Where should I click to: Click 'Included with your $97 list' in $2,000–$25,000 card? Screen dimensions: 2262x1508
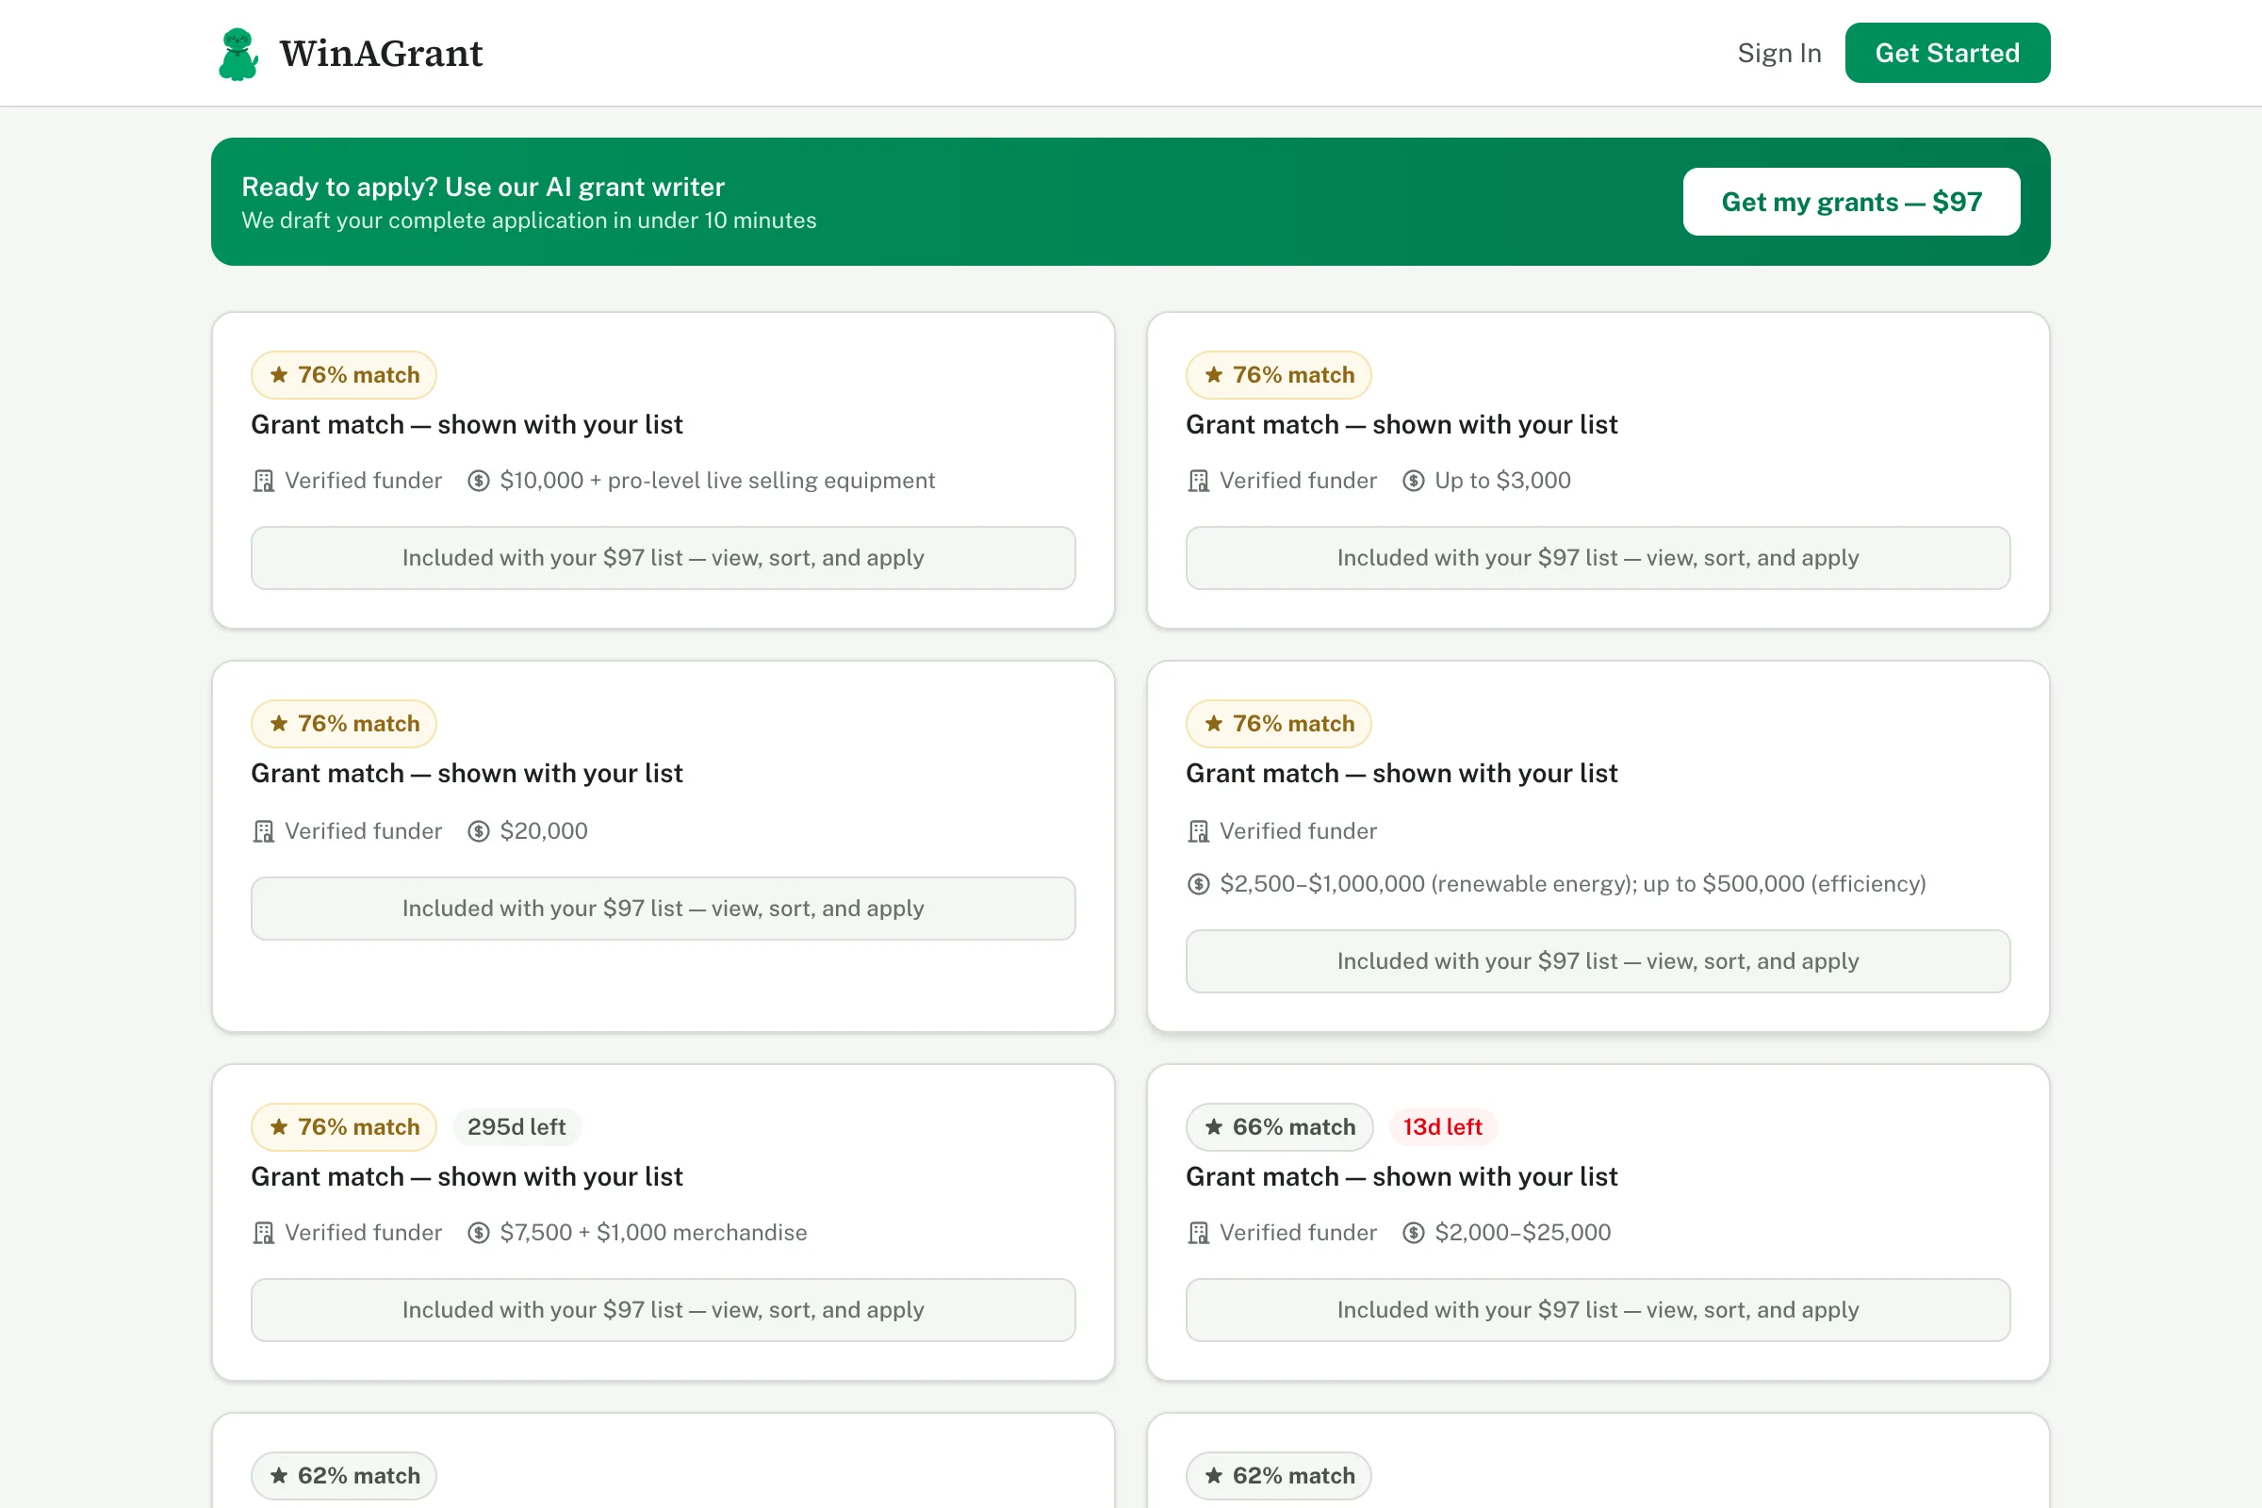1598,1310
